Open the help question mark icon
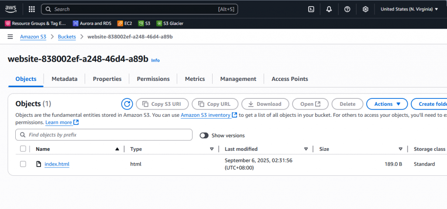Image resolution: width=447 pixels, height=209 pixels. [347, 9]
